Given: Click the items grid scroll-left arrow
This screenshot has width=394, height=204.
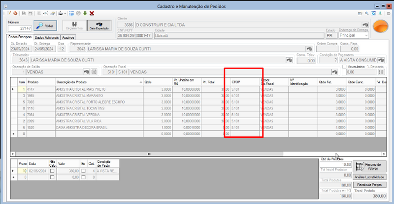Looking at the screenshot, I should tap(13, 154).
